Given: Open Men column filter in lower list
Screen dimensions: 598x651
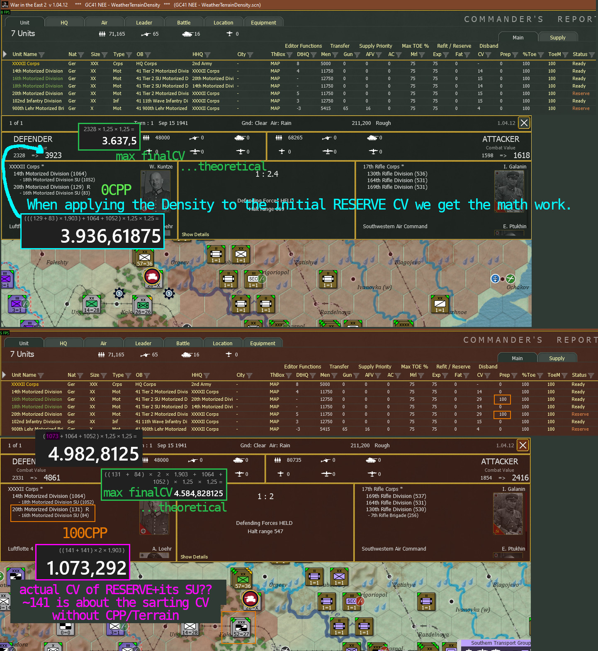Looking at the screenshot, I should (x=334, y=375).
